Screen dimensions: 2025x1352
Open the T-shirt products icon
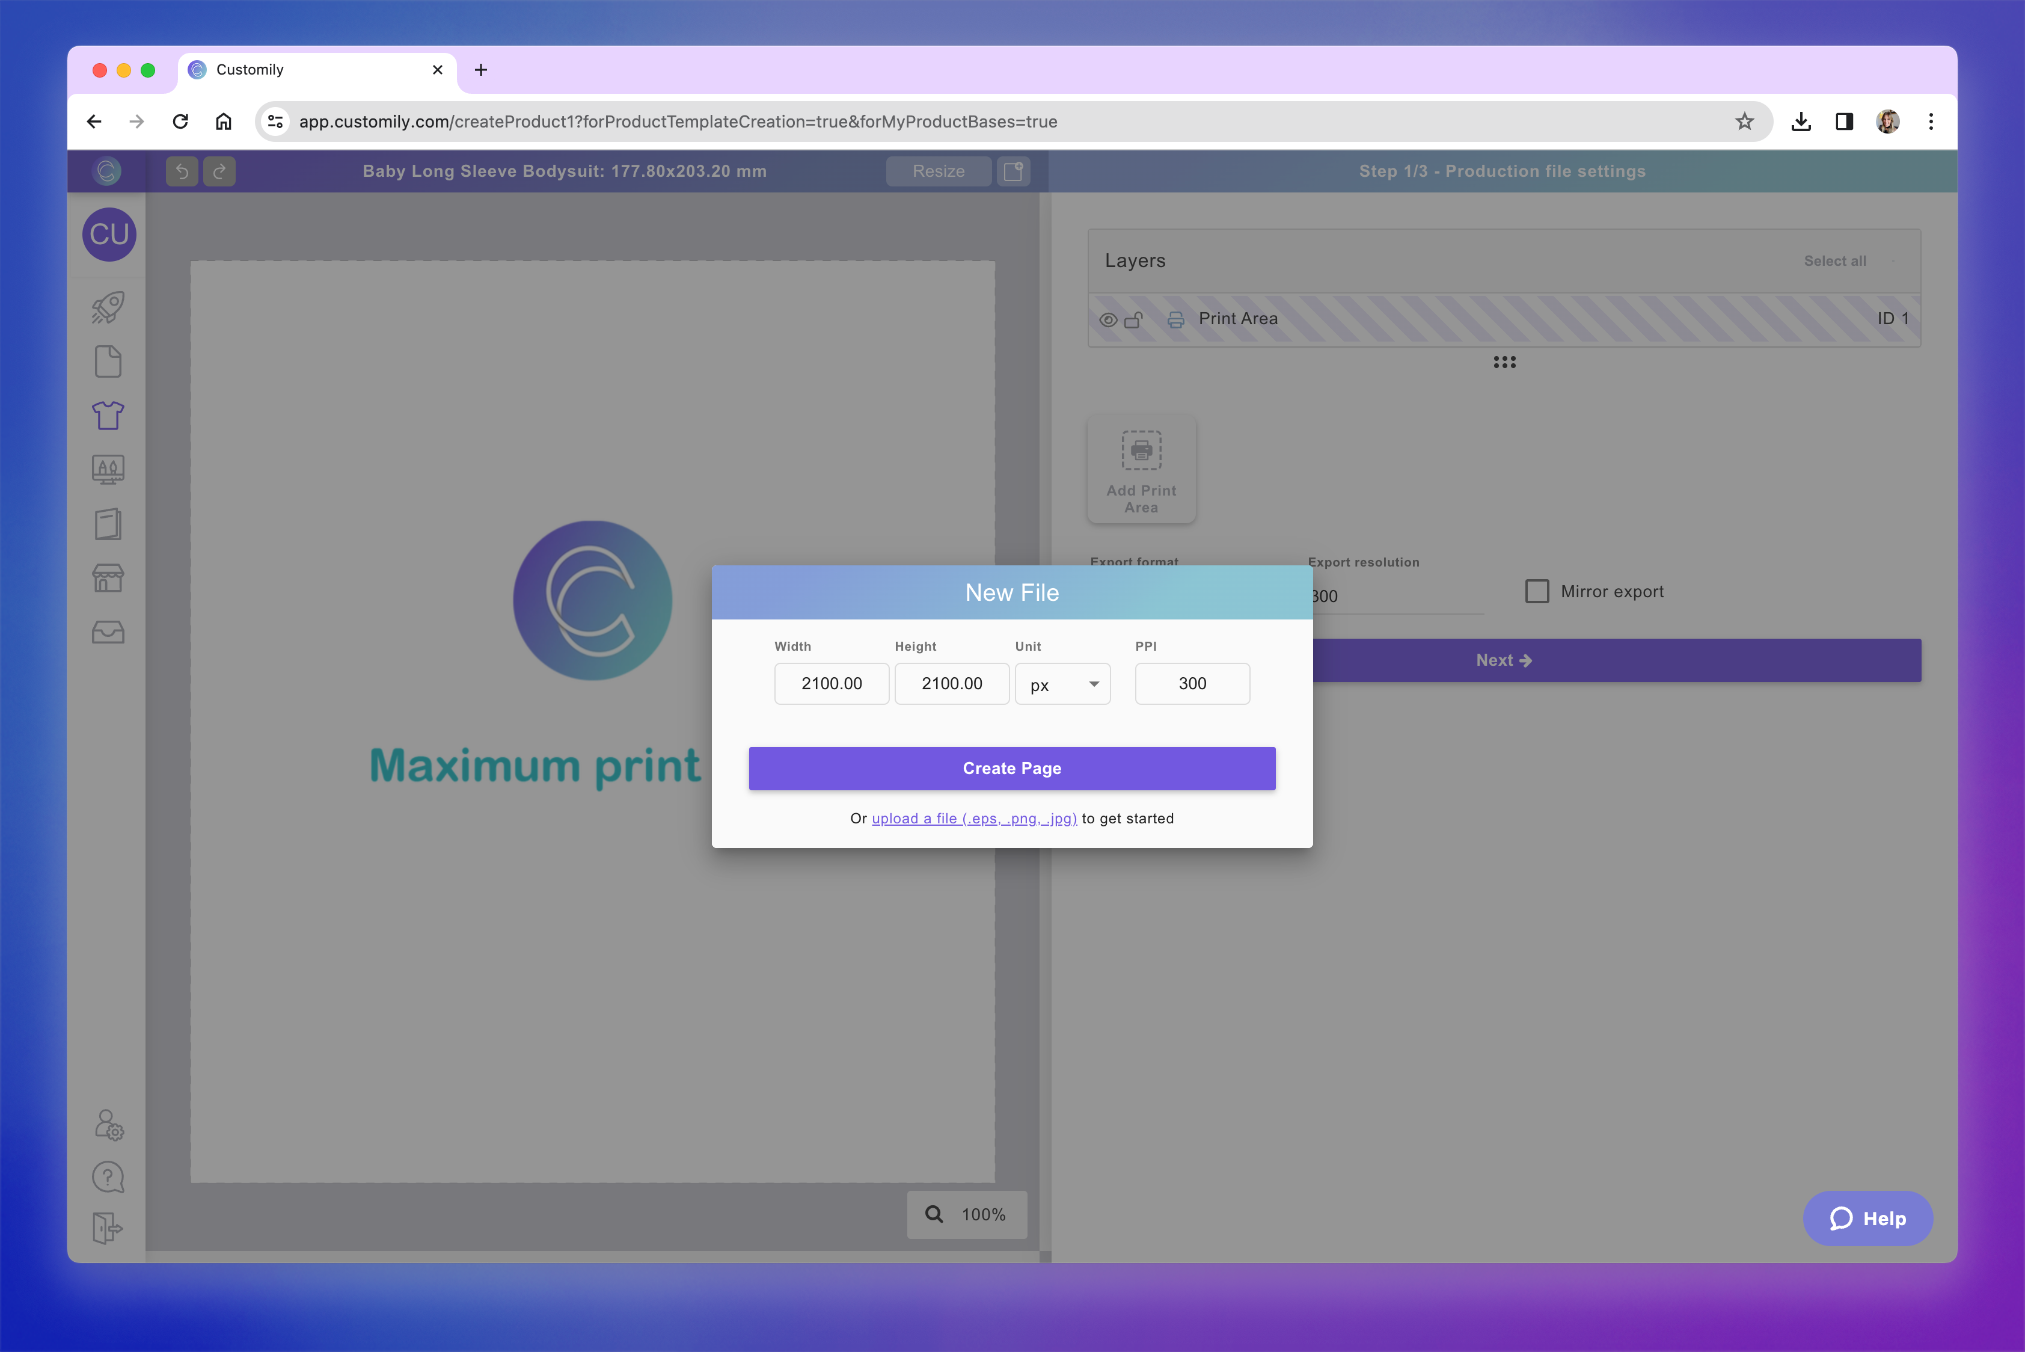point(108,416)
